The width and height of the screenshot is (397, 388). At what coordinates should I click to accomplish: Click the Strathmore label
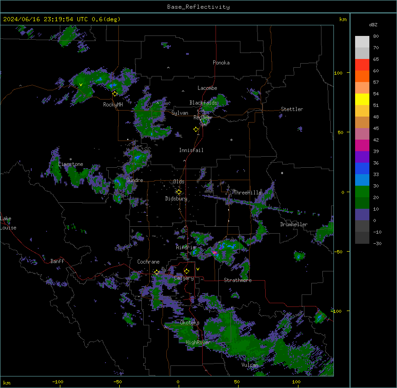(x=238, y=280)
